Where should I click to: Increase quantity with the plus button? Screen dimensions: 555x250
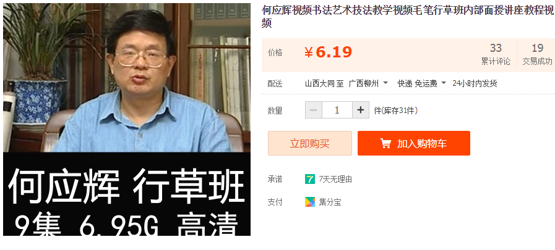[361, 110]
